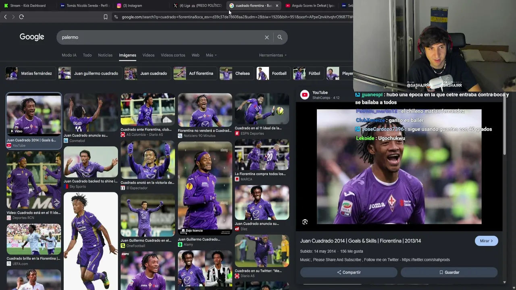Viewport: 516px width, 290px height.
Task: Select the Imágenes results tab
Action: 127,55
